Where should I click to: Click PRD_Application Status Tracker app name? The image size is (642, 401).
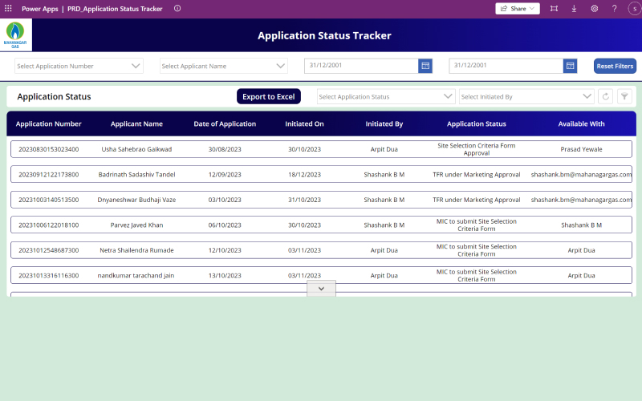115,9
